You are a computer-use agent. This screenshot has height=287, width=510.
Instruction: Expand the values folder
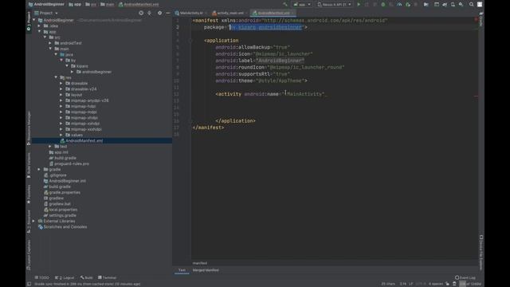61,135
